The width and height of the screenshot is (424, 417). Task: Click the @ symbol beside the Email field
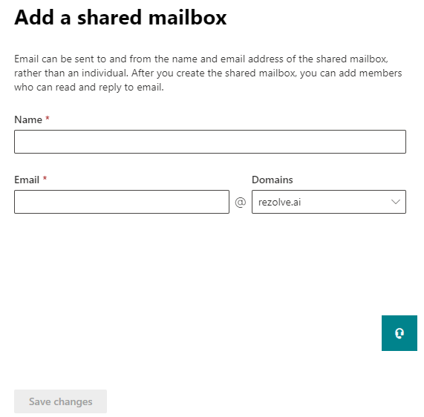pos(241,202)
